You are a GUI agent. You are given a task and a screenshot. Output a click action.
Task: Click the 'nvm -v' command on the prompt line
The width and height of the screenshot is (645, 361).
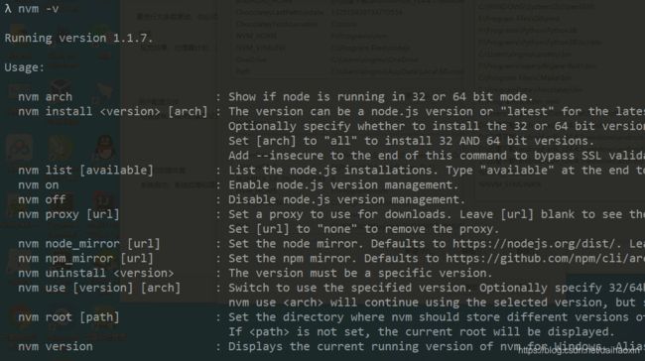click(x=39, y=9)
